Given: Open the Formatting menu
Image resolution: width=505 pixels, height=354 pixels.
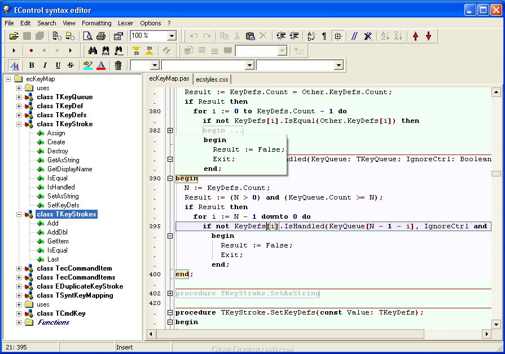Looking at the screenshot, I should click(96, 23).
